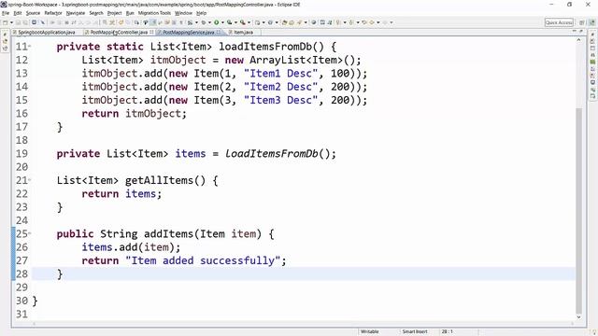Click the 'items.add(item);' statement

click(x=131, y=247)
